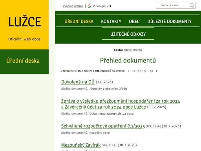Open the Vyberte jazyk language dropdown
This screenshot has width=201, height=151.
(x=102, y=6)
